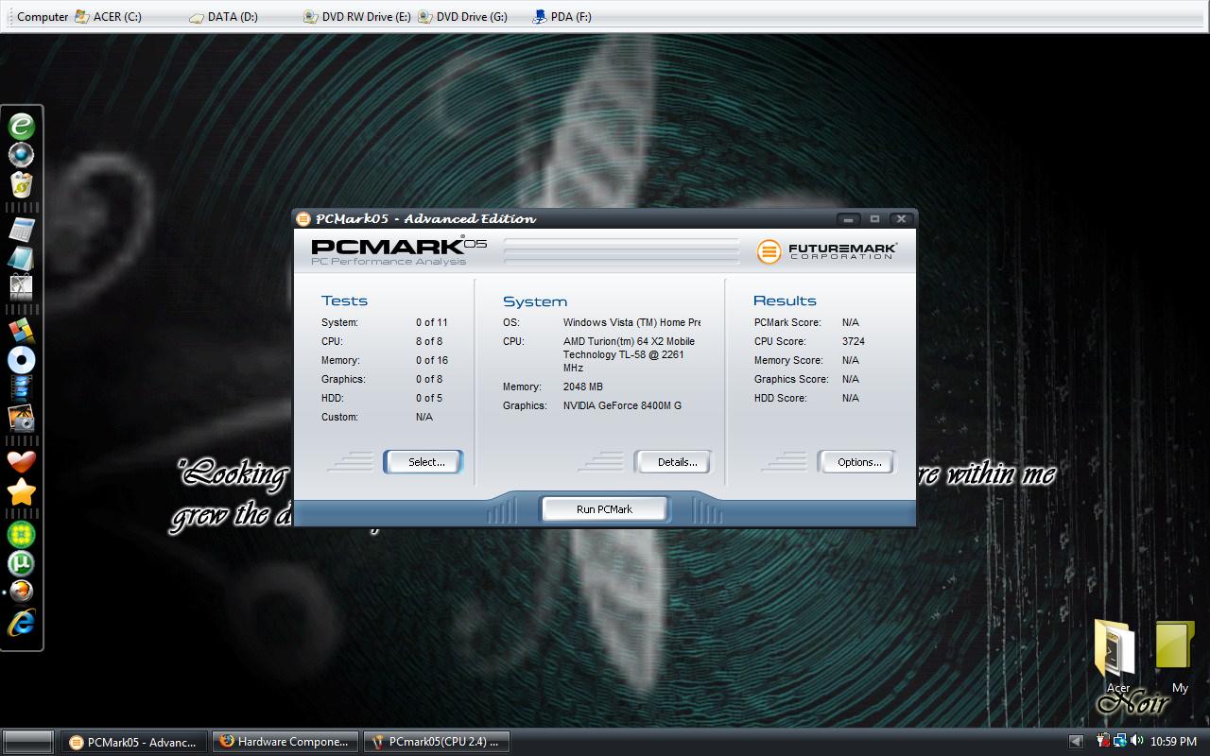1210x756 pixels.
Task: Click the 'AMD Turion(tm) 64 X2 Mobile' text
Action: [x=629, y=341]
